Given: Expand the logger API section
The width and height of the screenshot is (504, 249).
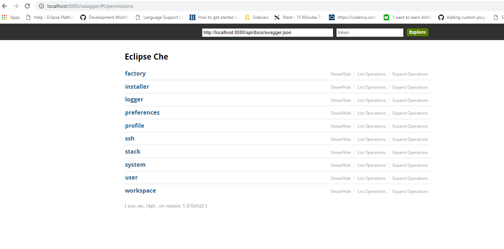Looking at the screenshot, I should click(134, 100).
